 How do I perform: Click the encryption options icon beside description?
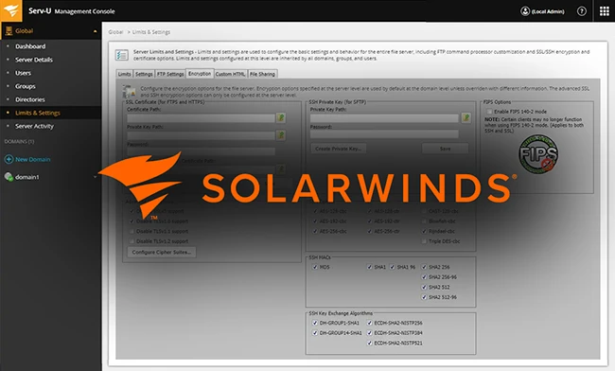(x=129, y=92)
